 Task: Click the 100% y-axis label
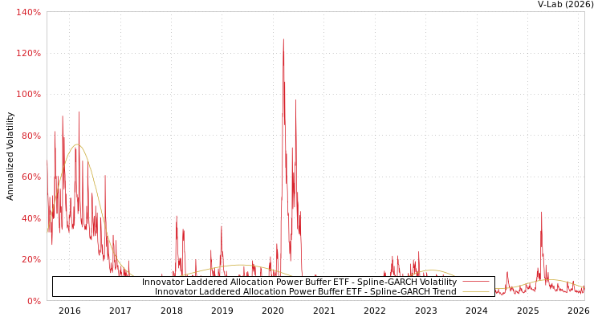pos(28,95)
